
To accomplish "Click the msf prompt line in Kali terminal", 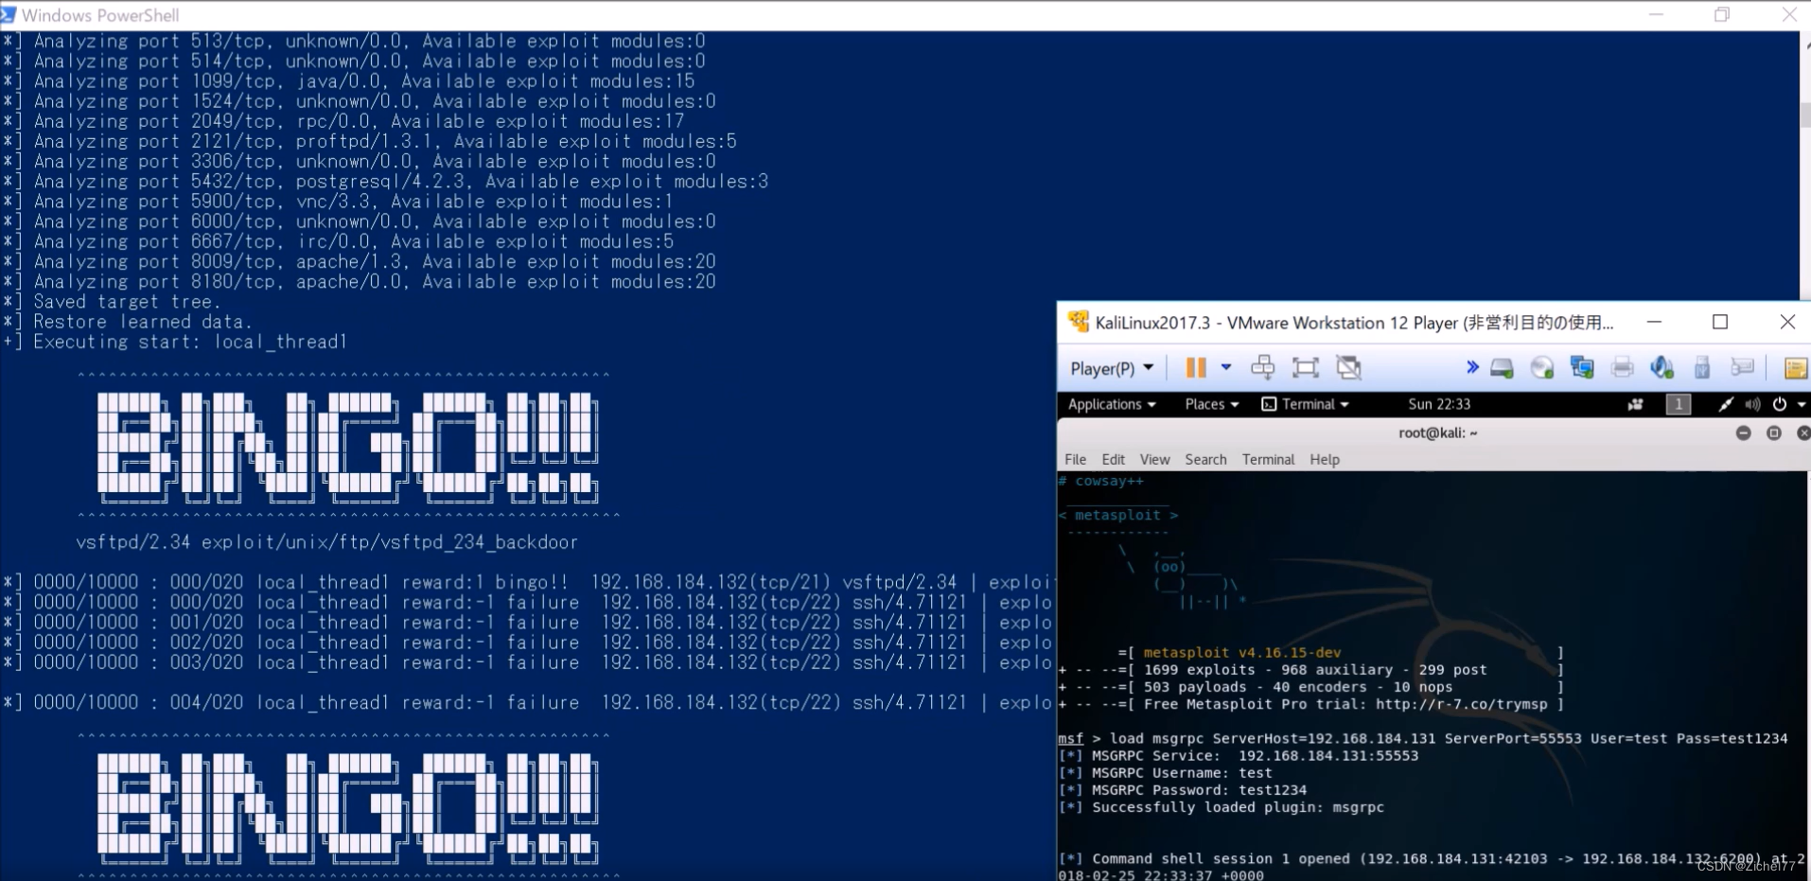I will [x=1423, y=738].
